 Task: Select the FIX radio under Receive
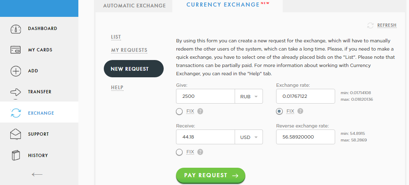point(179,152)
